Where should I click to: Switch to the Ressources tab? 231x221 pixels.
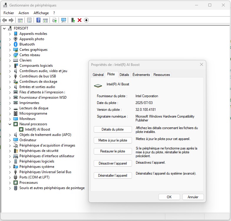161,75
